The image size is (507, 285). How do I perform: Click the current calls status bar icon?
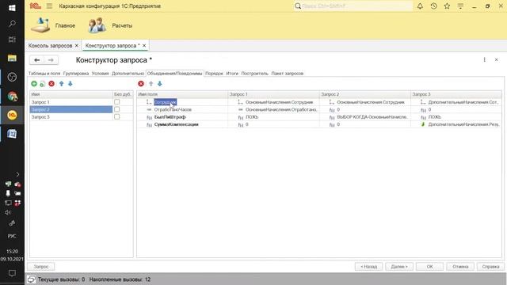[x=32, y=279]
